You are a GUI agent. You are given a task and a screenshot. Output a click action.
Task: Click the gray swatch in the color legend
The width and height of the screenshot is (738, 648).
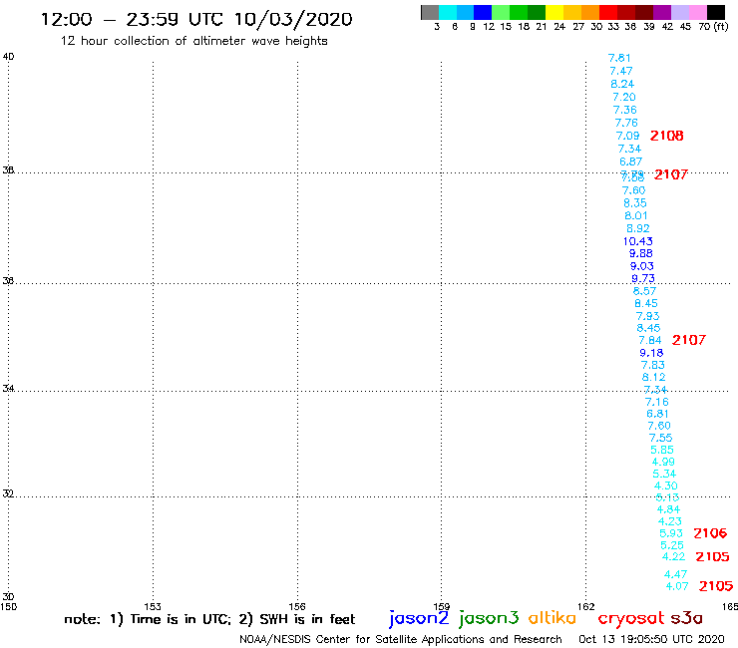click(430, 13)
